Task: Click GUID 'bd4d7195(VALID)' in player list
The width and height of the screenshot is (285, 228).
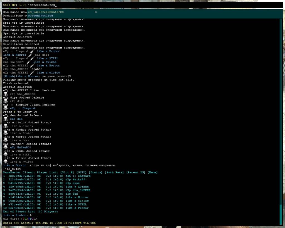Action: [21, 183]
